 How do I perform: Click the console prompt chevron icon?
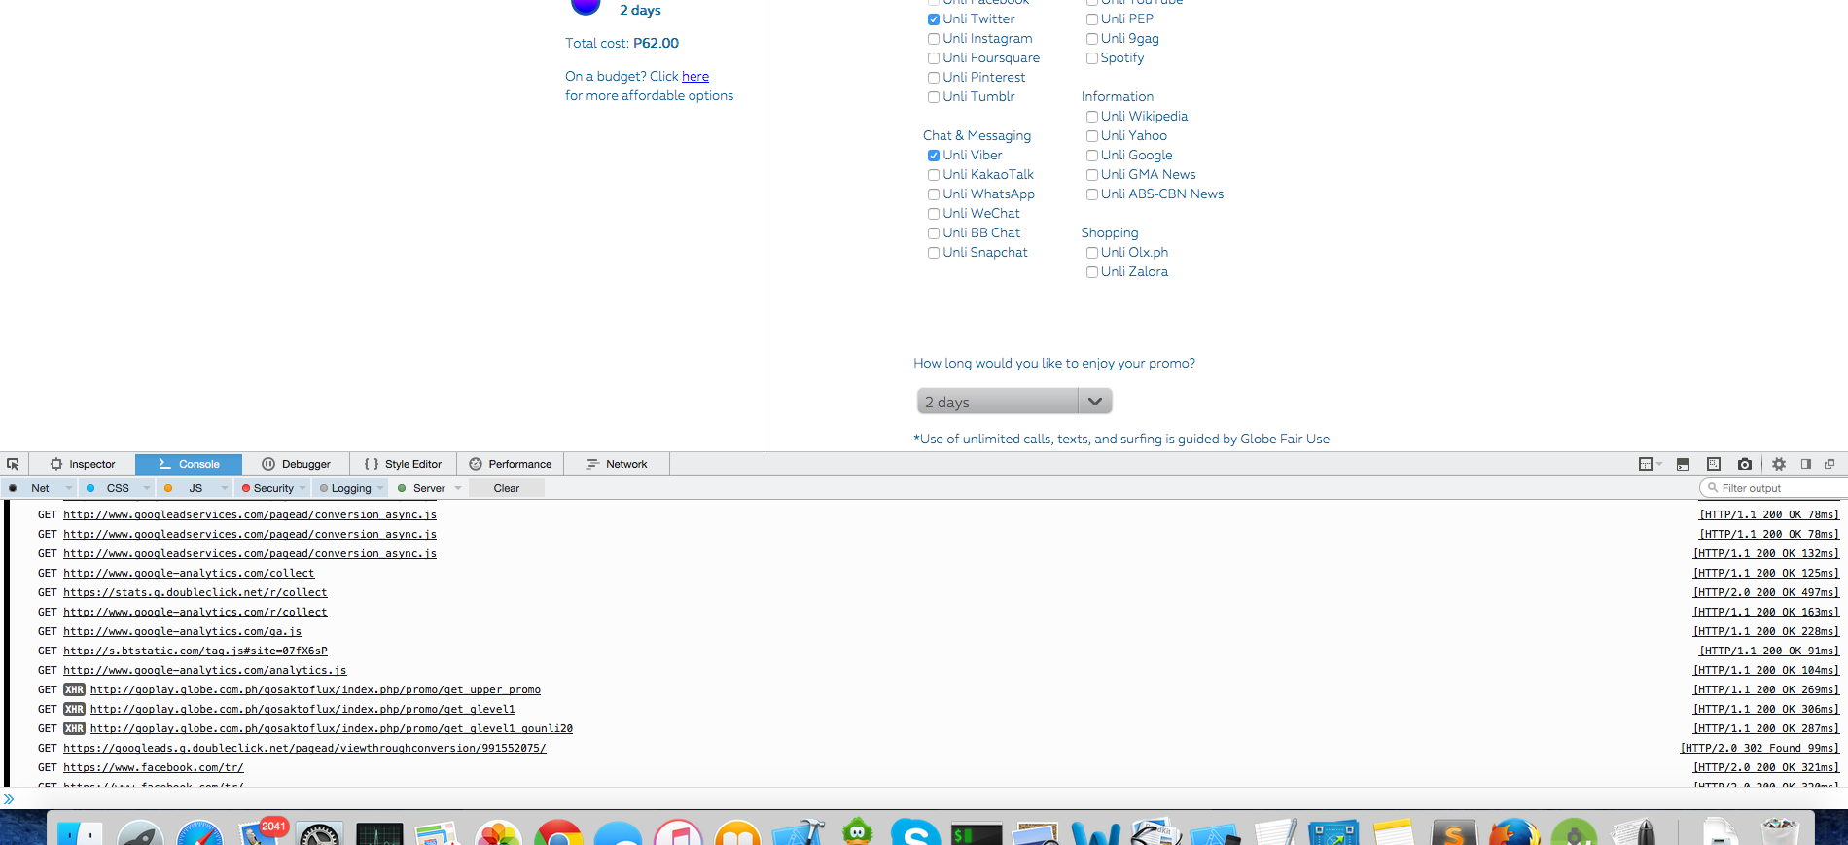pos(9,799)
